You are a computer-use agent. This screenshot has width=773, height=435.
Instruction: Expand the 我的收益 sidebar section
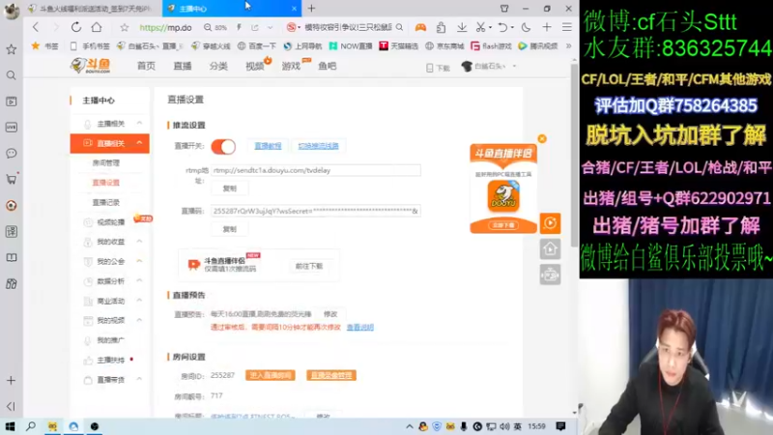pyautogui.click(x=139, y=242)
